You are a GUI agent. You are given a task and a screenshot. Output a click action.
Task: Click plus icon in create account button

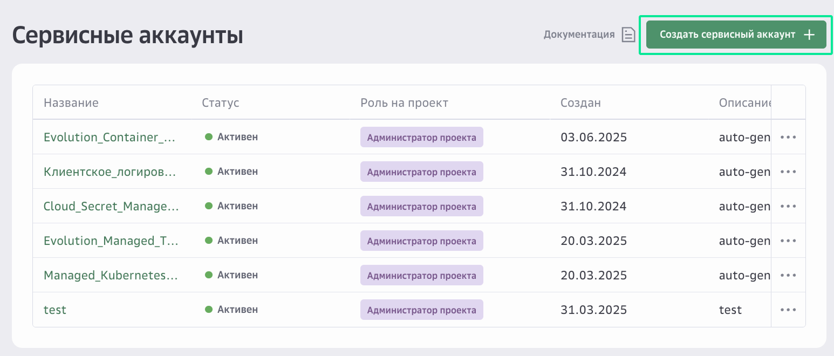click(809, 35)
